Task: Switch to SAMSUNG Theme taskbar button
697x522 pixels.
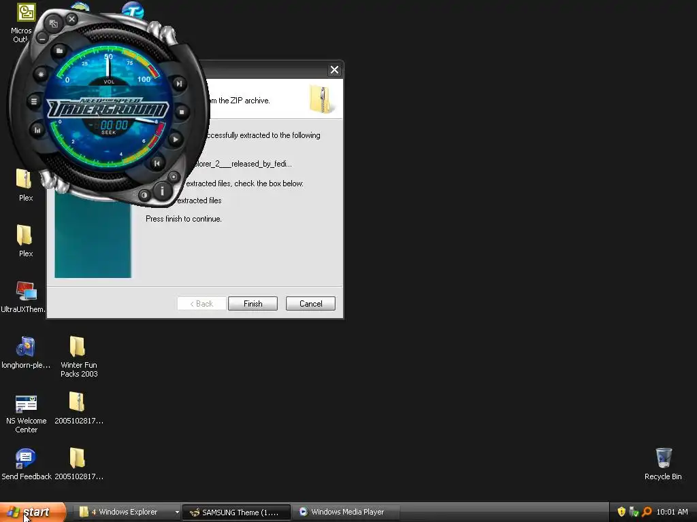Action: (x=236, y=512)
